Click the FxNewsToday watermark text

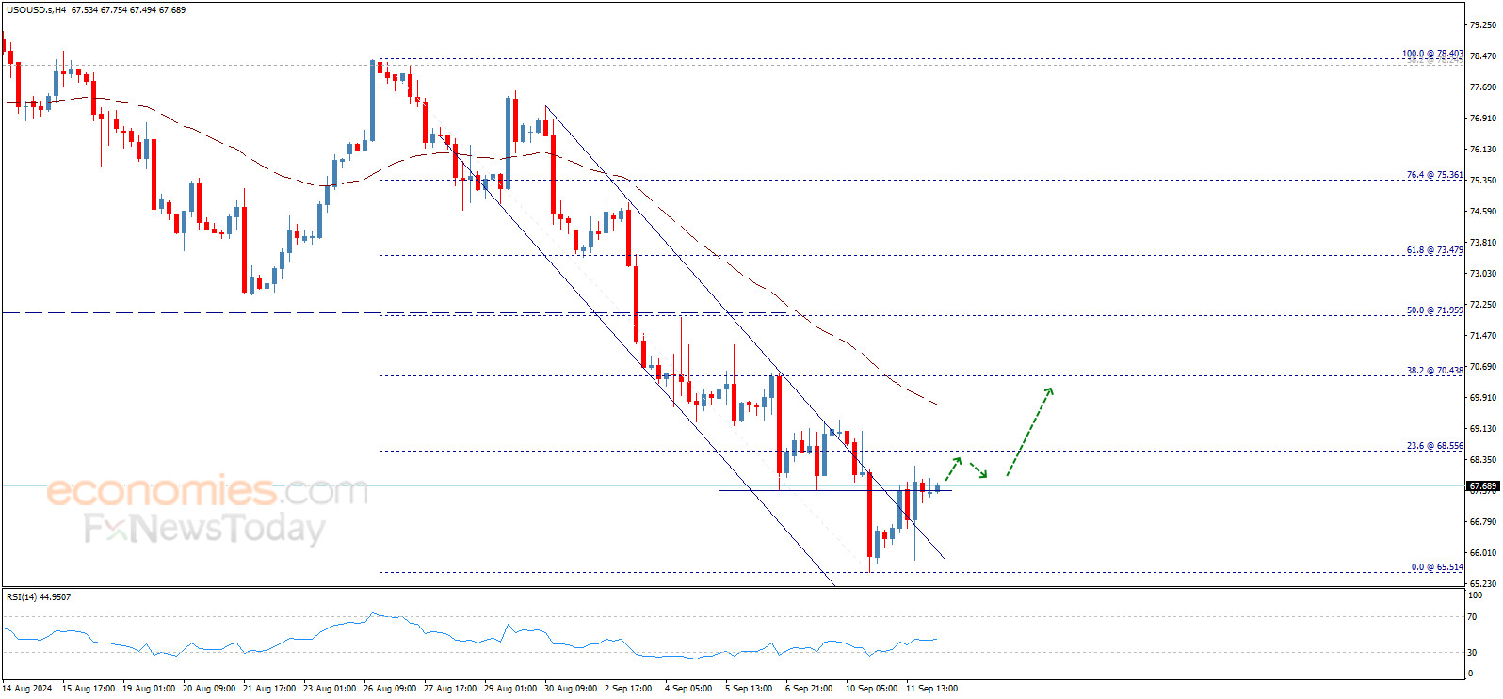204,529
